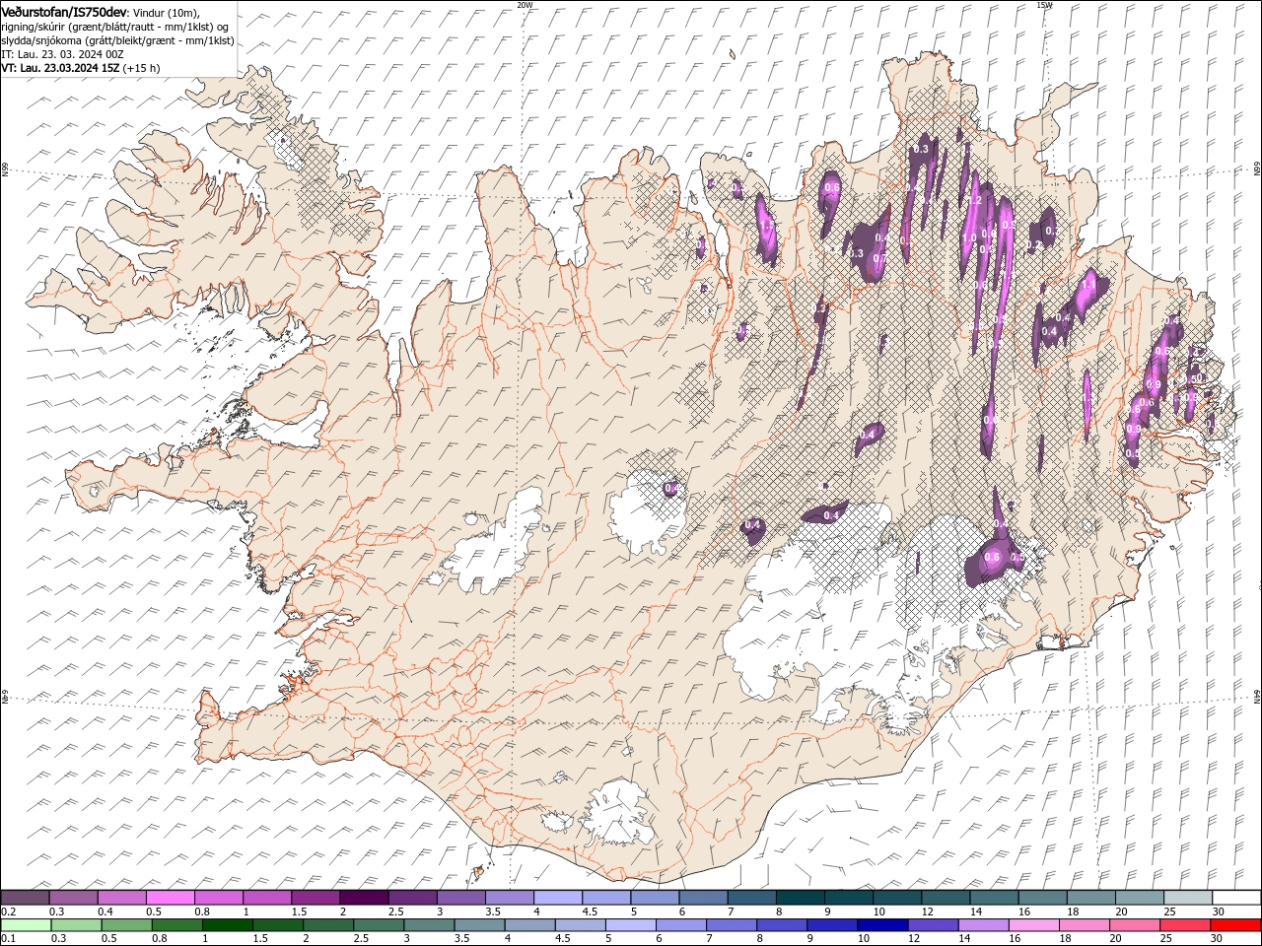
Task: Click the header line 'Veðurstofan/IS750dev: Vindur (10m),'
Action: pyautogui.click(x=100, y=11)
